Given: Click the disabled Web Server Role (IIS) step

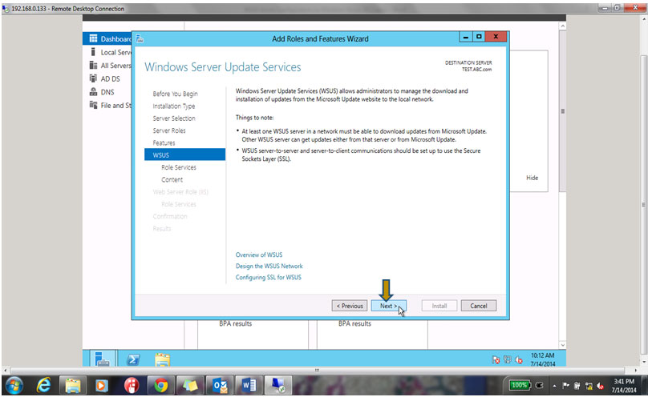Looking at the screenshot, I should 180,192.
